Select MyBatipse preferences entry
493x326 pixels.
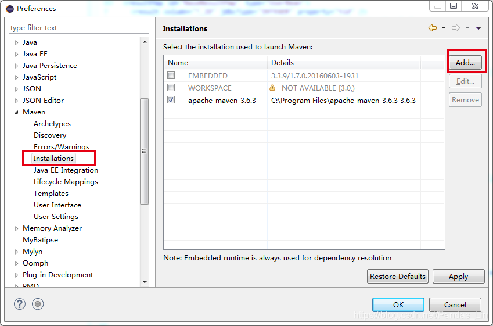point(41,240)
